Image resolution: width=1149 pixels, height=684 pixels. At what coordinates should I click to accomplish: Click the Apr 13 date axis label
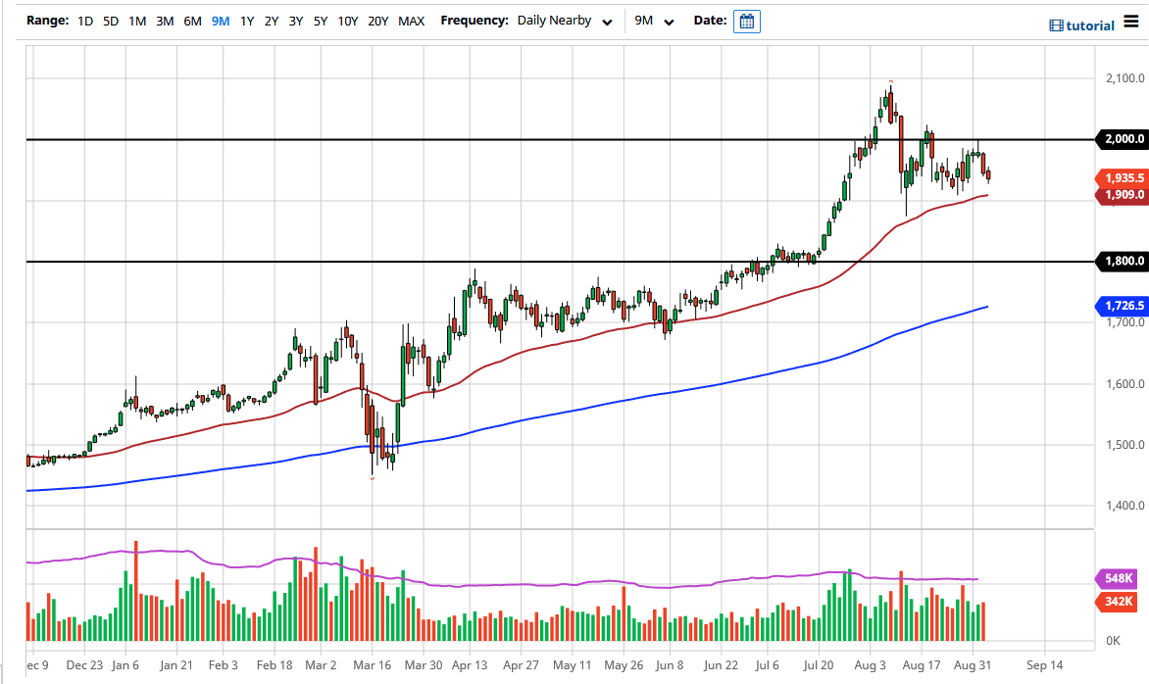469,665
